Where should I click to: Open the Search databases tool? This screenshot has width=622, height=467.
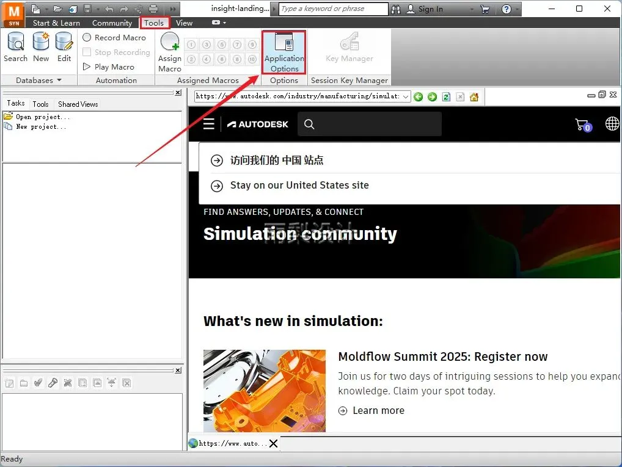(x=16, y=47)
